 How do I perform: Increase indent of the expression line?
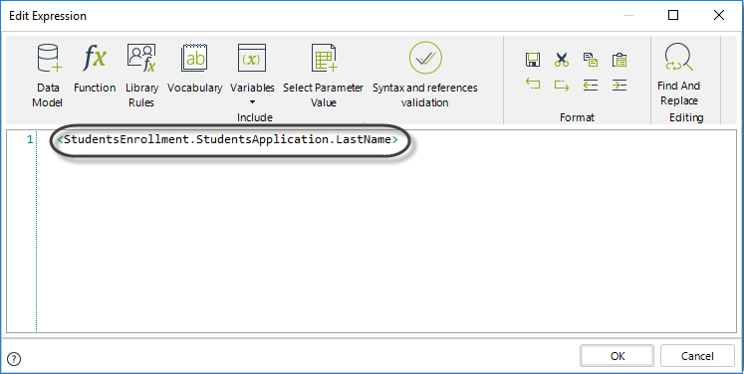click(620, 85)
